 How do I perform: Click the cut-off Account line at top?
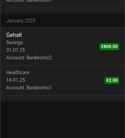(x=29, y=1)
